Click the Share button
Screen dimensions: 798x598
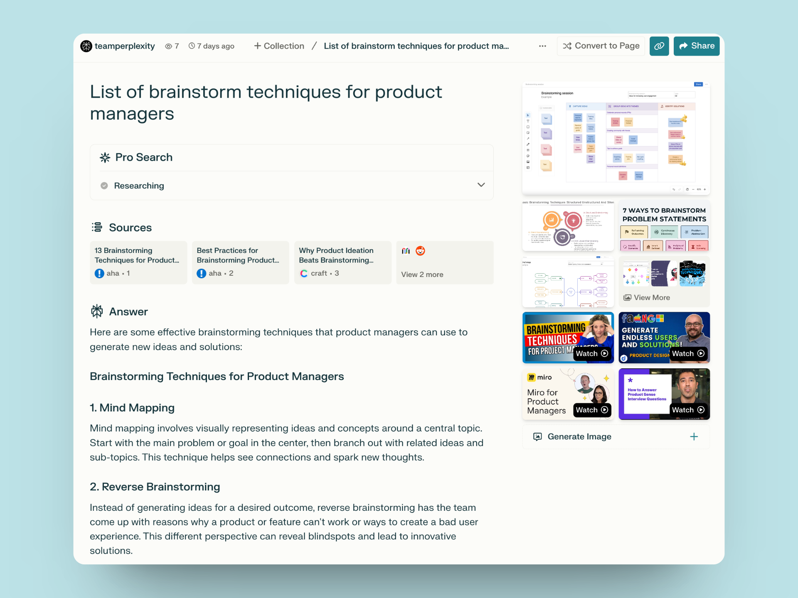tap(697, 46)
